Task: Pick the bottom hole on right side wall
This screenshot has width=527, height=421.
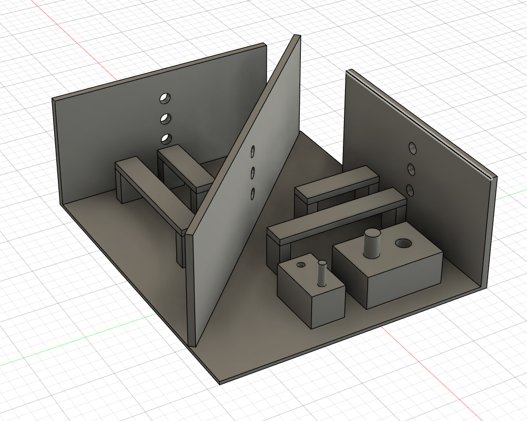Action: coord(411,190)
